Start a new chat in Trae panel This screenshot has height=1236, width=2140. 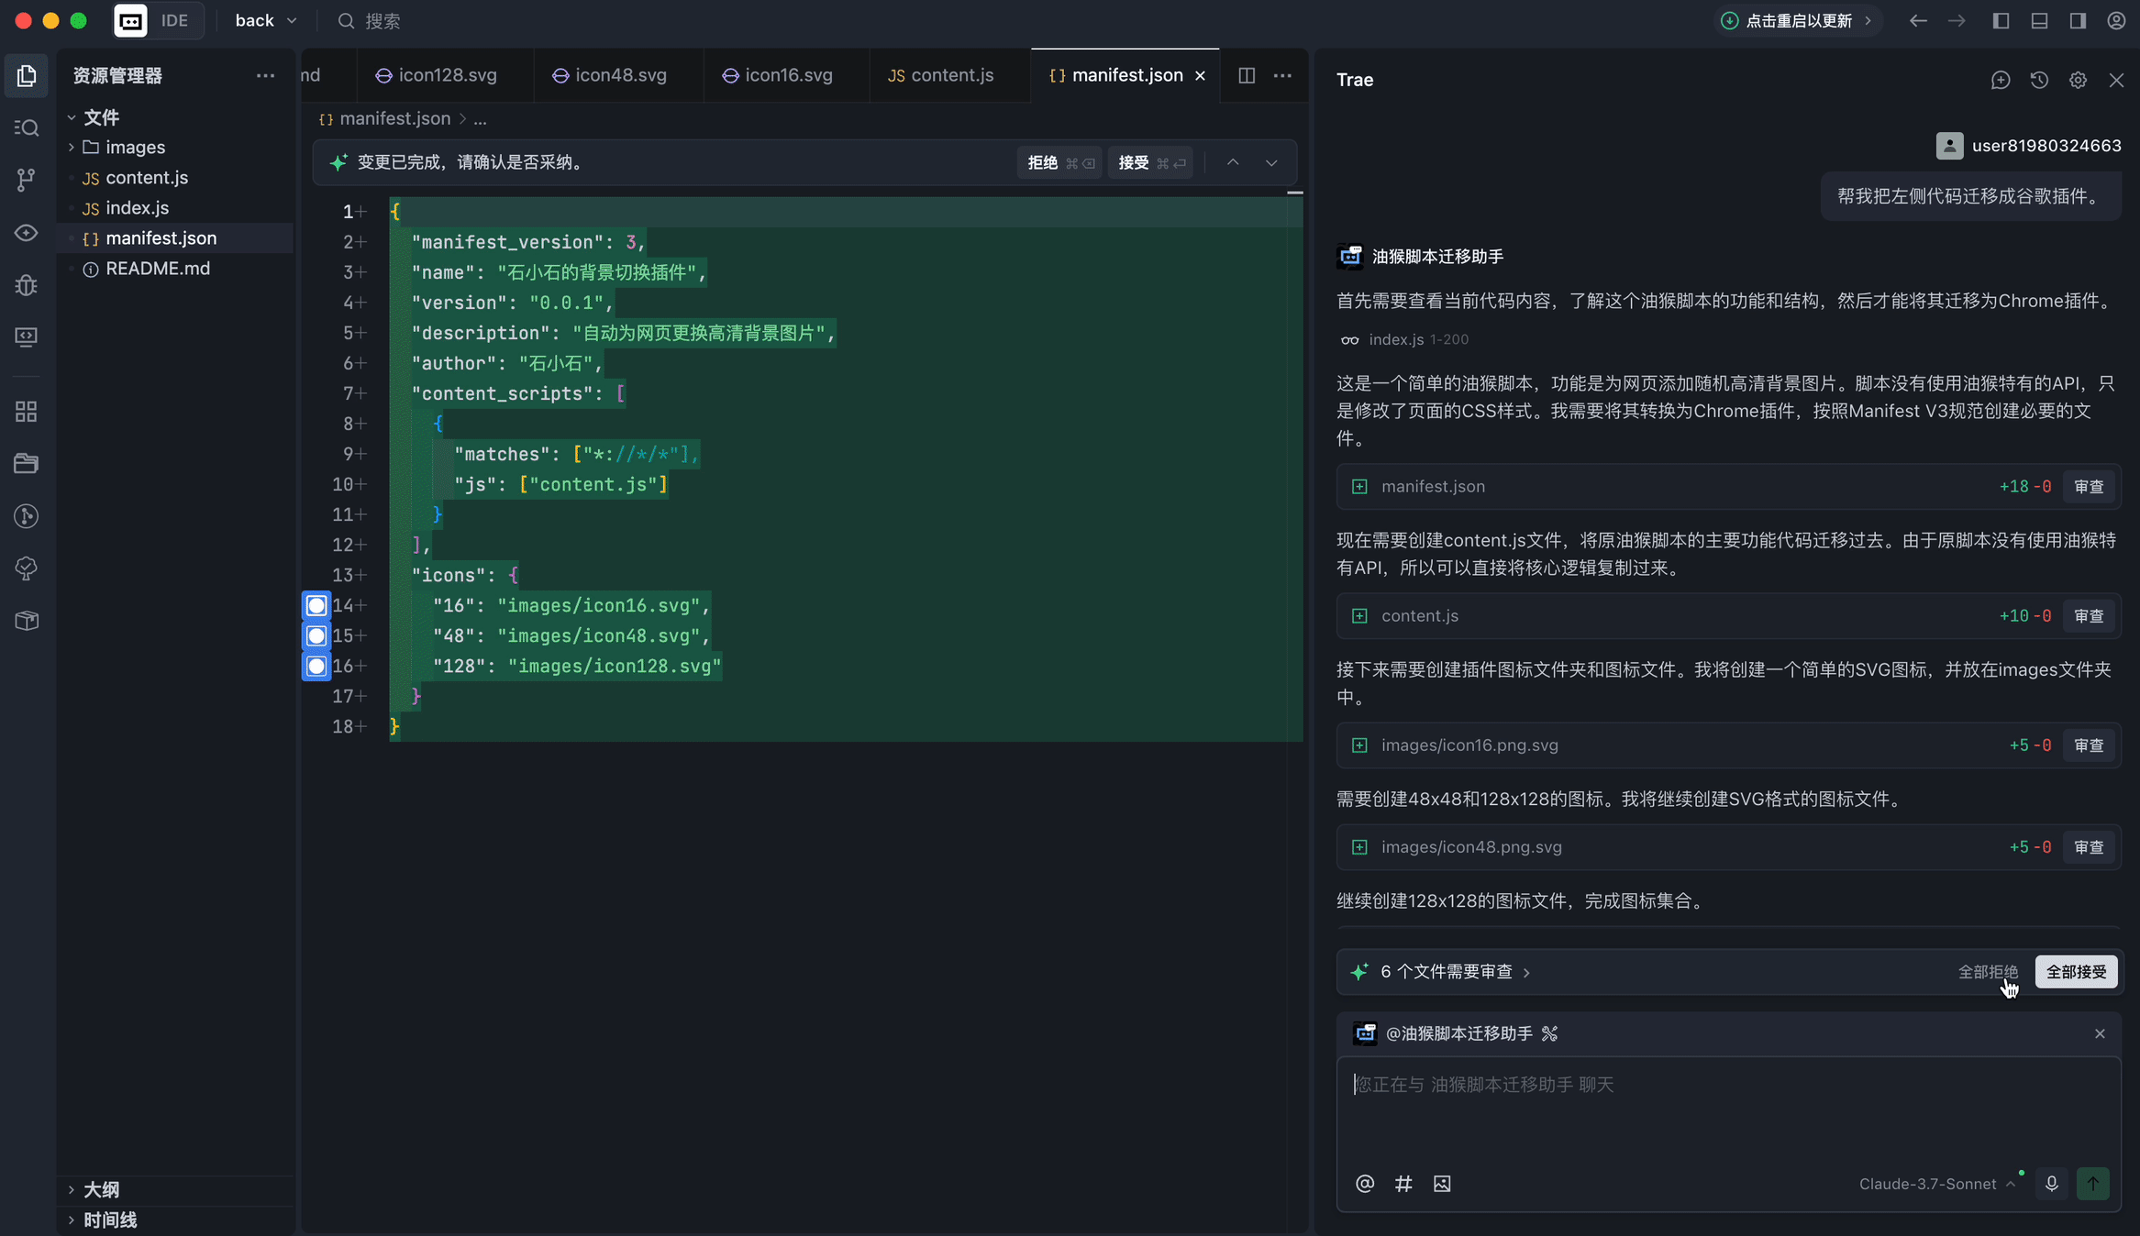(2001, 81)
